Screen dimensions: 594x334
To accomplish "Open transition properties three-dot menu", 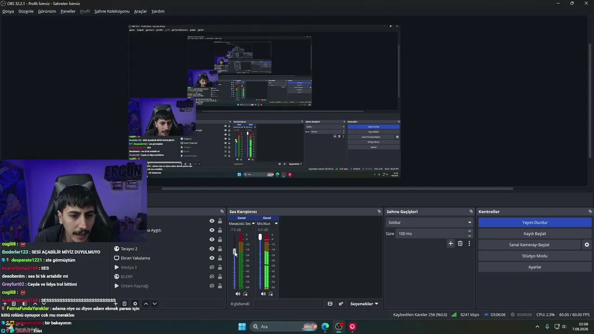I will point(469,244).
